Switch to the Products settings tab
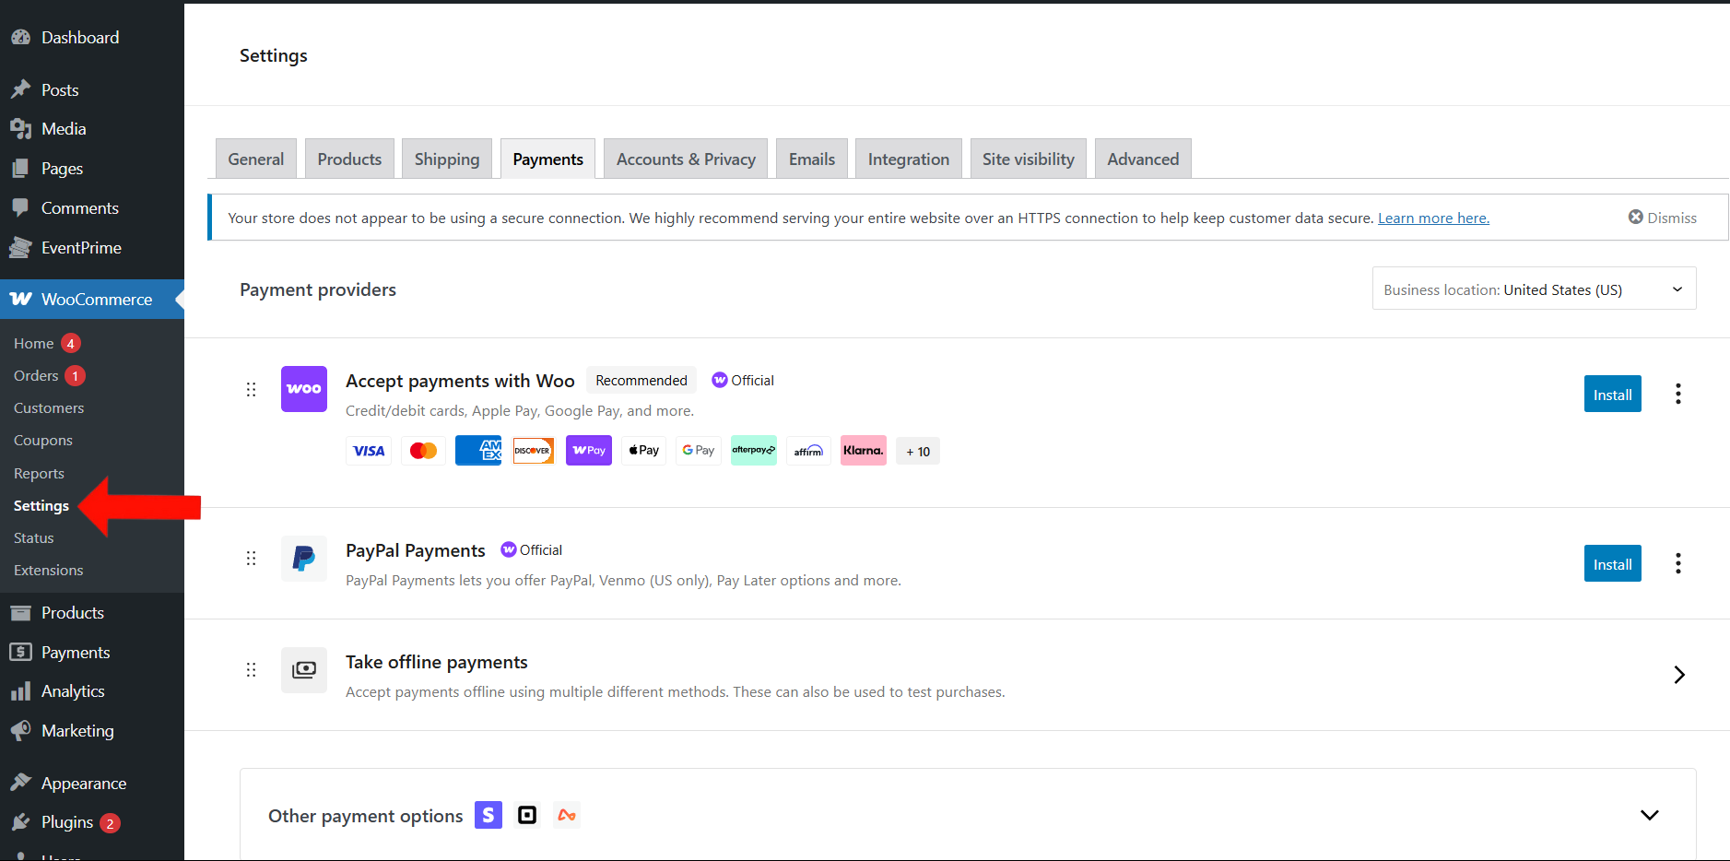 point(349,159)
